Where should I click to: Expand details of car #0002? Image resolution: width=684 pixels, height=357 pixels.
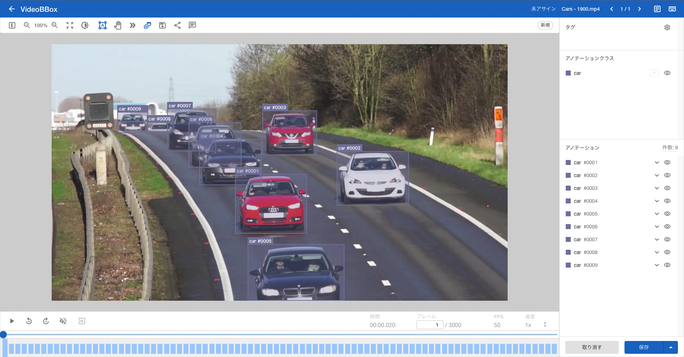click(657, 175)
